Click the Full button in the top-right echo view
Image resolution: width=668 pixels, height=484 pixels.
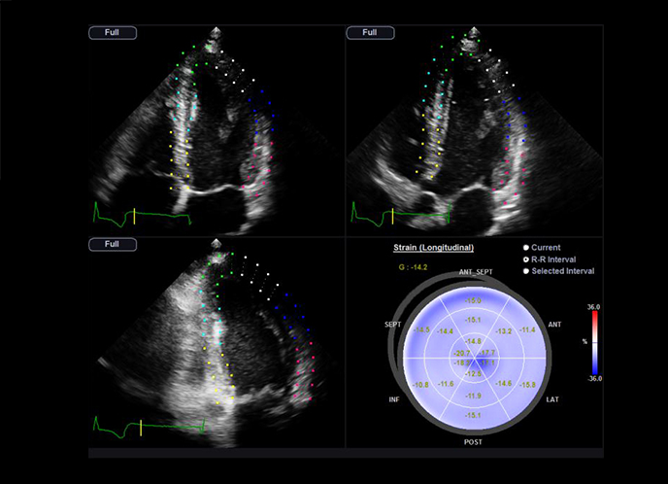370,33
